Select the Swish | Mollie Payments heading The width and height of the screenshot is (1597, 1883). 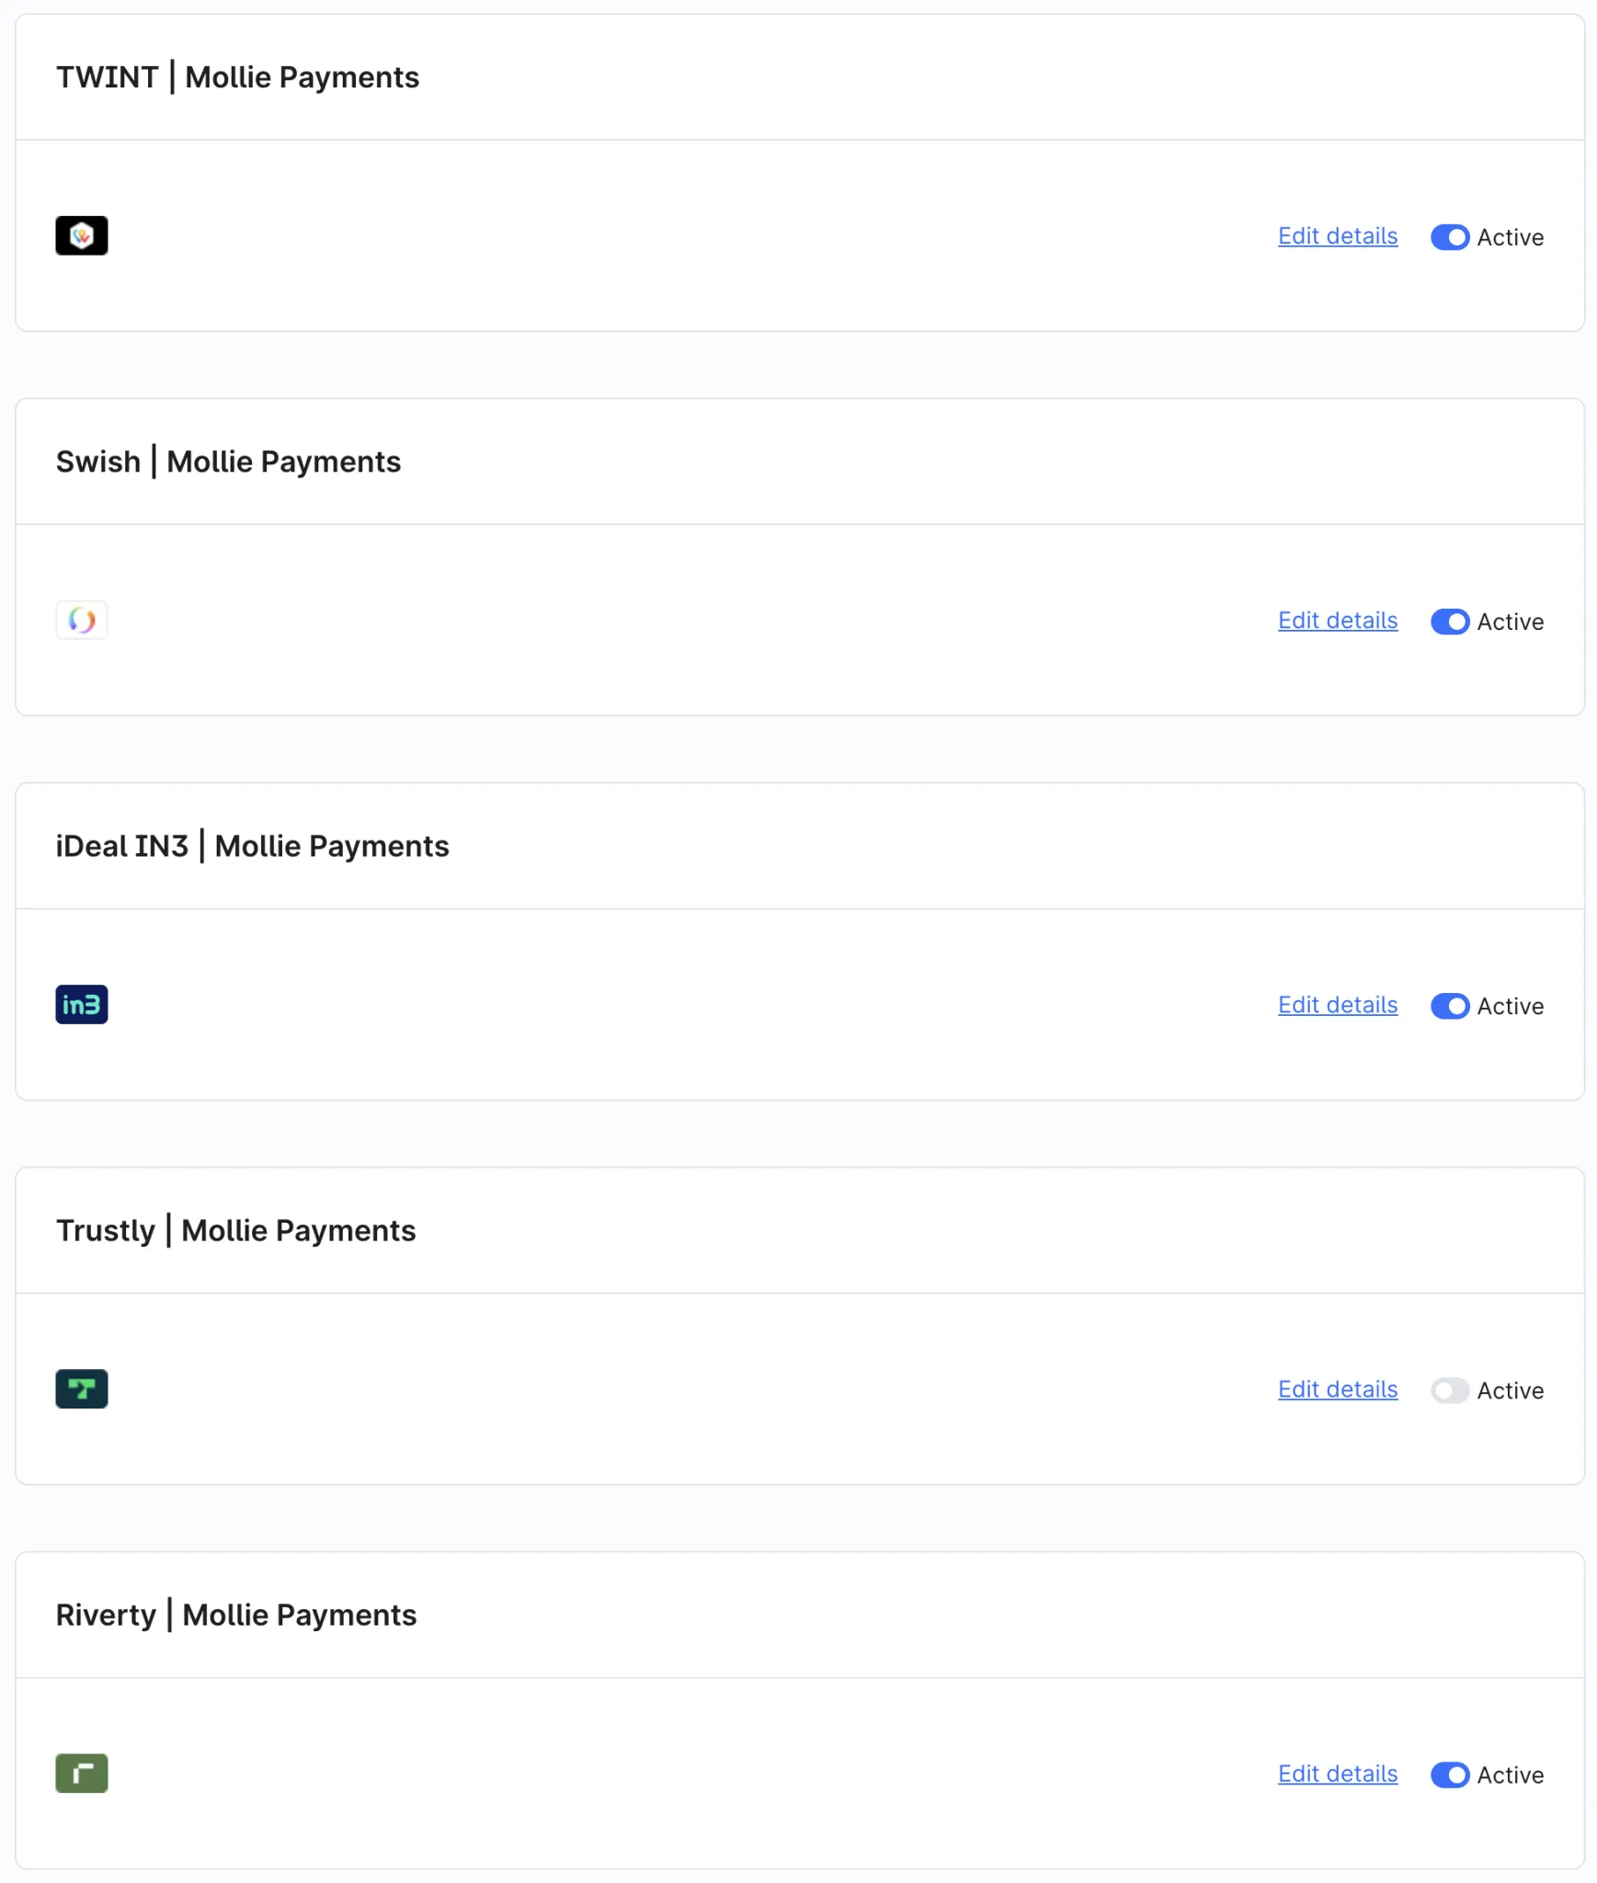(228, 462)
